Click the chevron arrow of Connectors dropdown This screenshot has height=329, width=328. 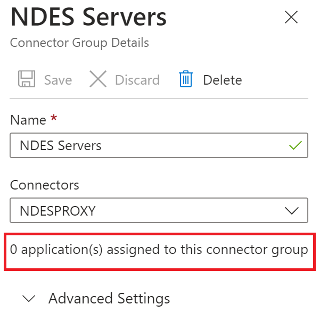click(x=291, y=211)
